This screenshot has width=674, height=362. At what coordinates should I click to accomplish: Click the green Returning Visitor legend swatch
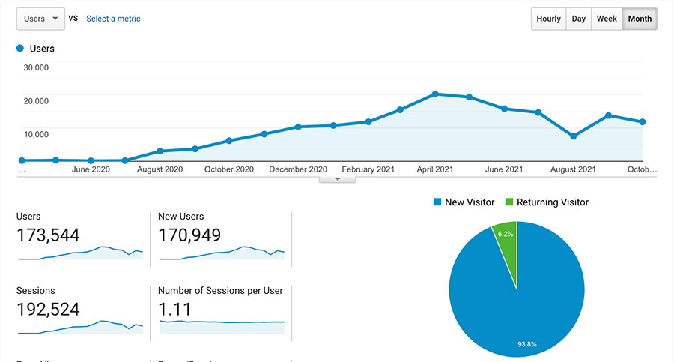509,202
